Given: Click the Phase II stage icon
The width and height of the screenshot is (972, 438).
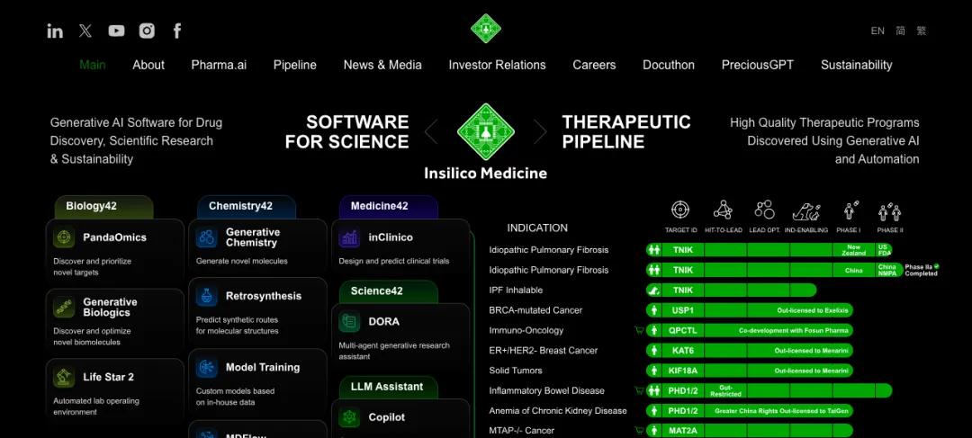Looking at the screenshot, I should click(x=890, y=211).
